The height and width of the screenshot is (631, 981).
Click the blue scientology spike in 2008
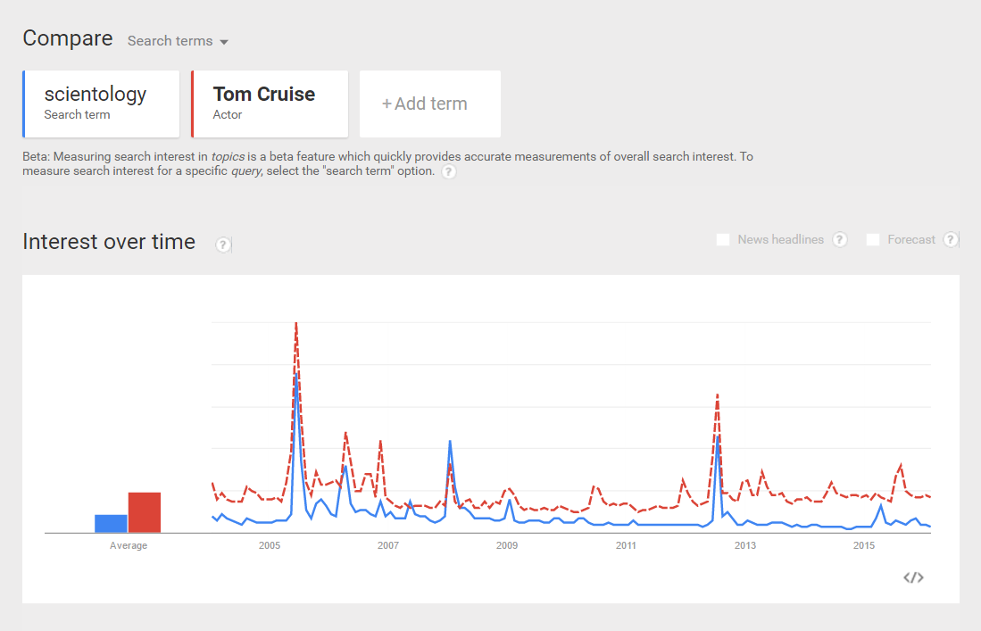tap(450, 442)
